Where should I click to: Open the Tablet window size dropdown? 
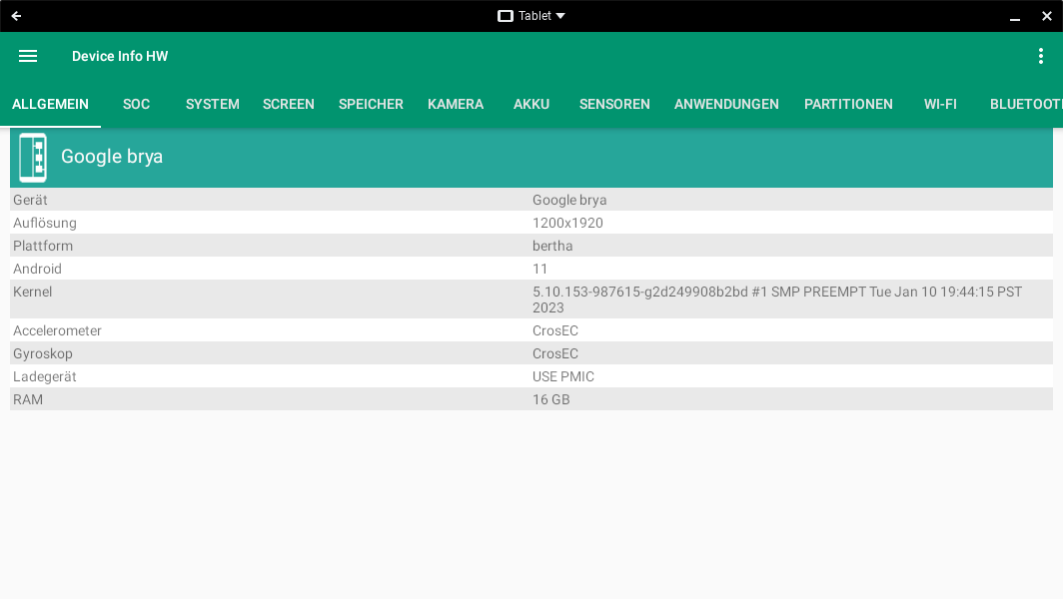[531, 16]
